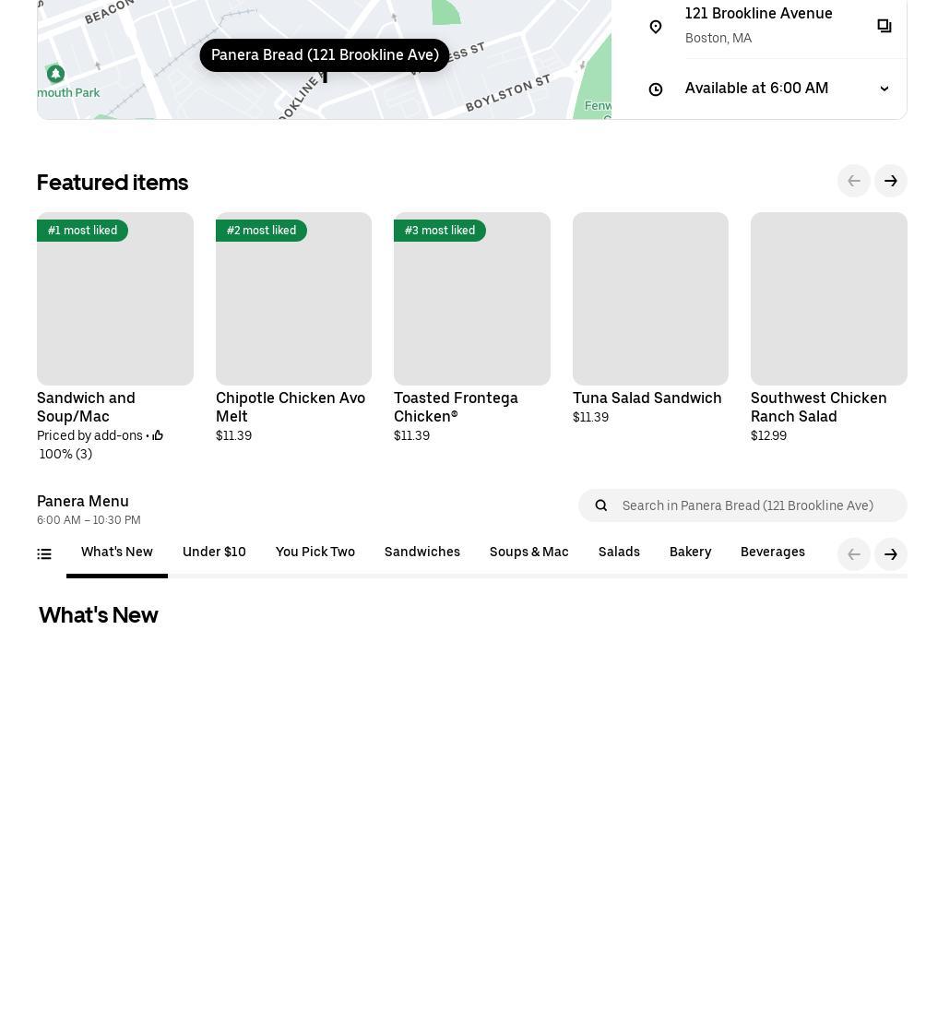Move menu category tabs back left
The image size is (926, 1034).
pos(853,554)
